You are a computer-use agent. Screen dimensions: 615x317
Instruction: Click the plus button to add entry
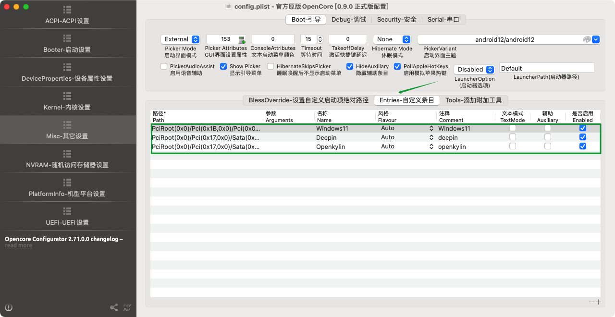tap(598, 302)
